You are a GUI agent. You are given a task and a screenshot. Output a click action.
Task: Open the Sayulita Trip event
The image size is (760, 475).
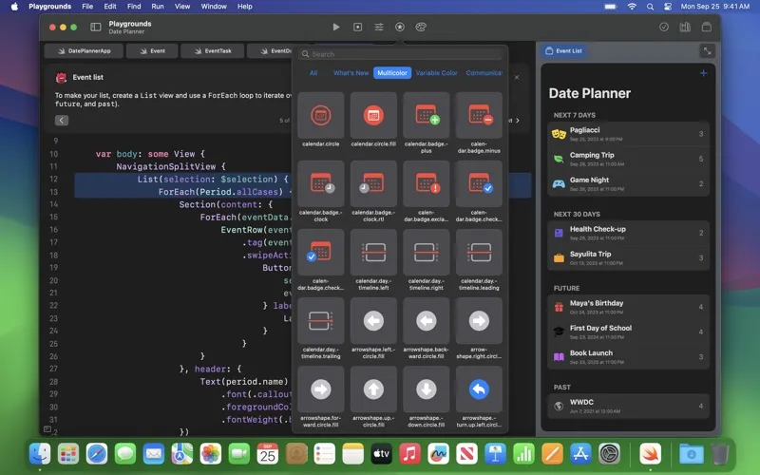(x=629, y=257)
